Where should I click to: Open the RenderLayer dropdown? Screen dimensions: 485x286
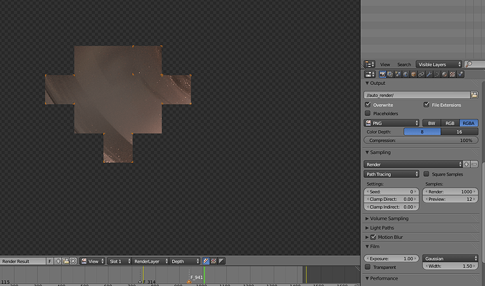tap(150, 261)
